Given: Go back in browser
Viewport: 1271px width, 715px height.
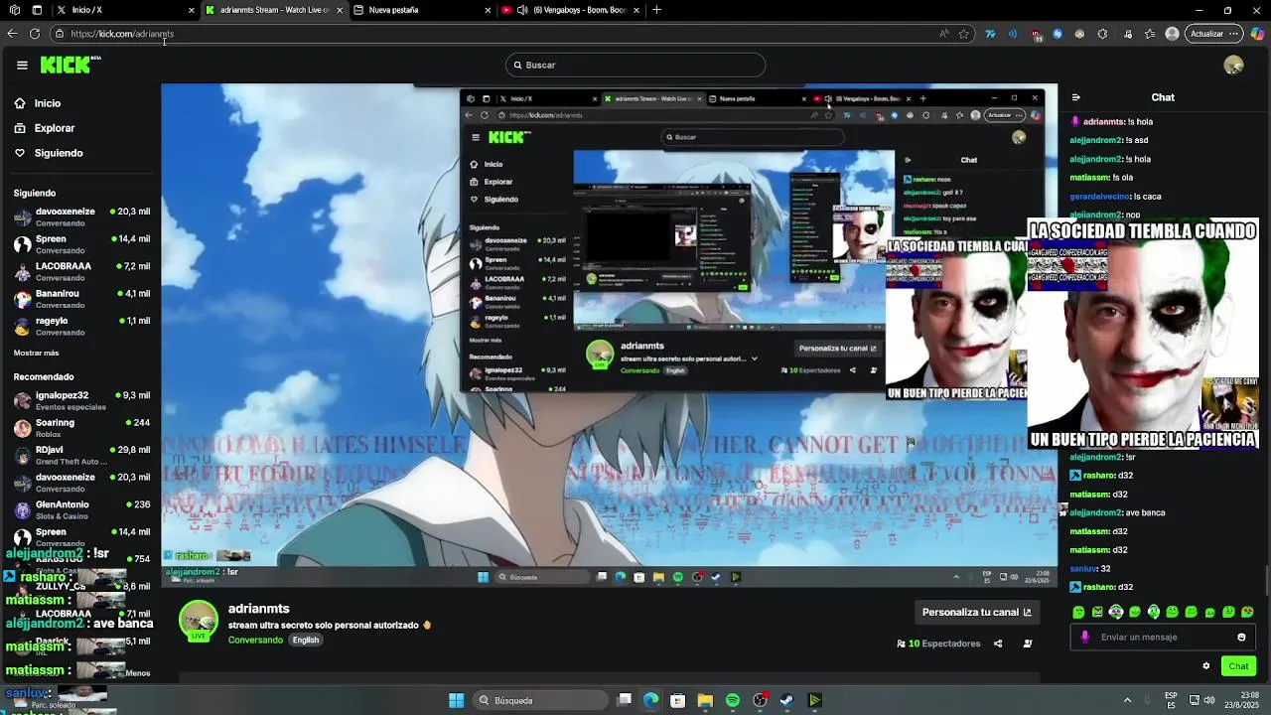Looking at the screenshot, I should [x=12, y=34].
